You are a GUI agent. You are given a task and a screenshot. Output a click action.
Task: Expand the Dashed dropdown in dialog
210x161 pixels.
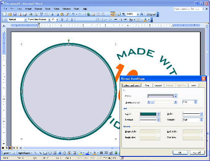pyautogui.click(x=158, y=120)
